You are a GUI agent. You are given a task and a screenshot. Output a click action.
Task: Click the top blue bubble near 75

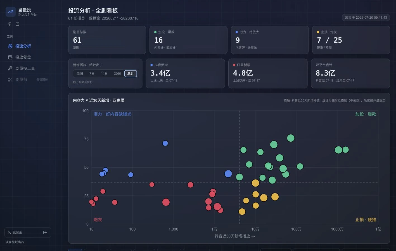pyautogui.click(x=165, y=143)
